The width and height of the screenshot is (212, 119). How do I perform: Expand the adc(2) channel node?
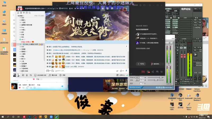pyautogui.click(x=20, y=39)
